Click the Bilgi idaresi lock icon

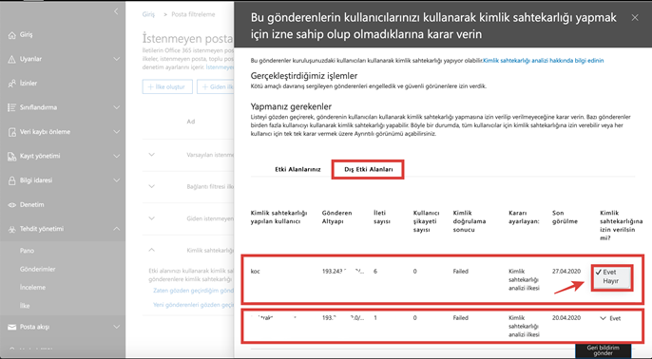tap(12, 180)
